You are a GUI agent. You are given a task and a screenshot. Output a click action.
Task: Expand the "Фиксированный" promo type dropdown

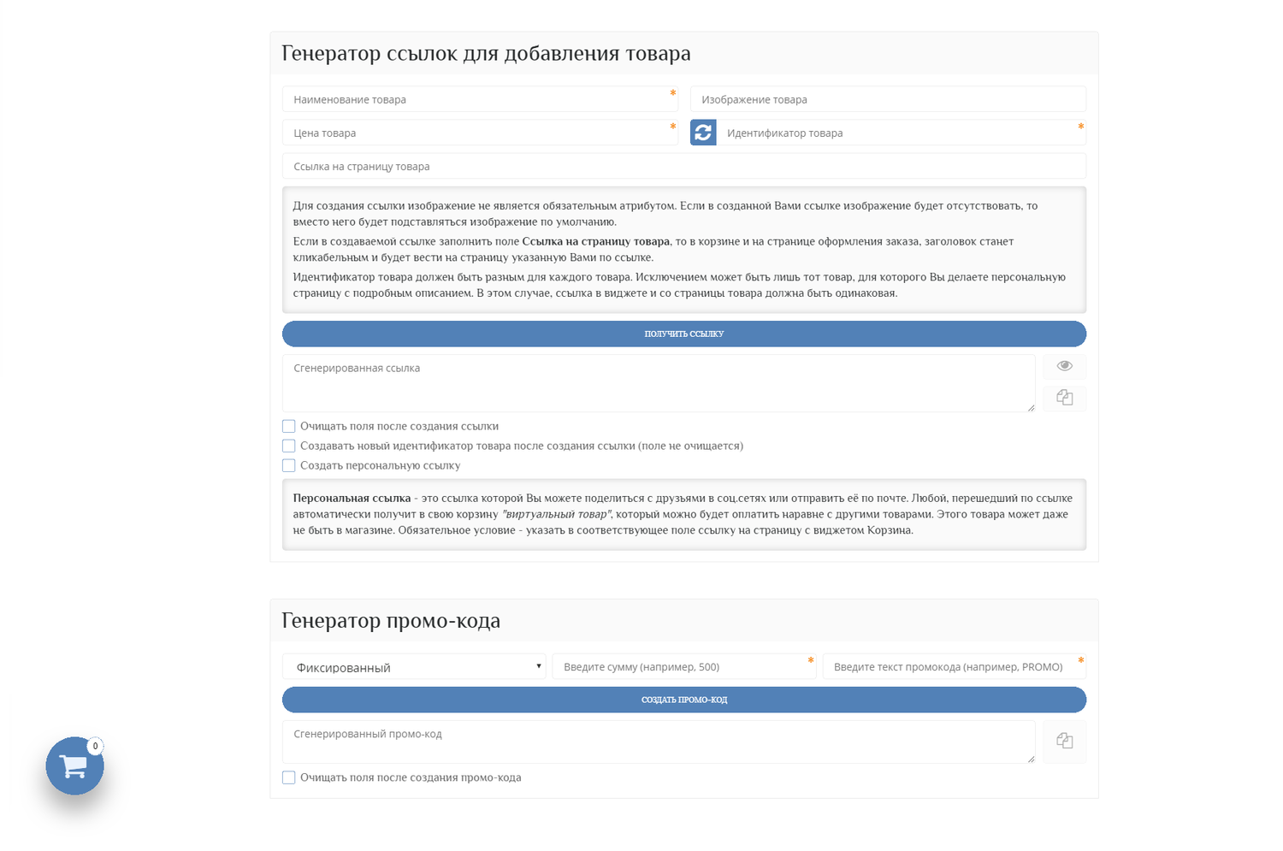point(414,667)
